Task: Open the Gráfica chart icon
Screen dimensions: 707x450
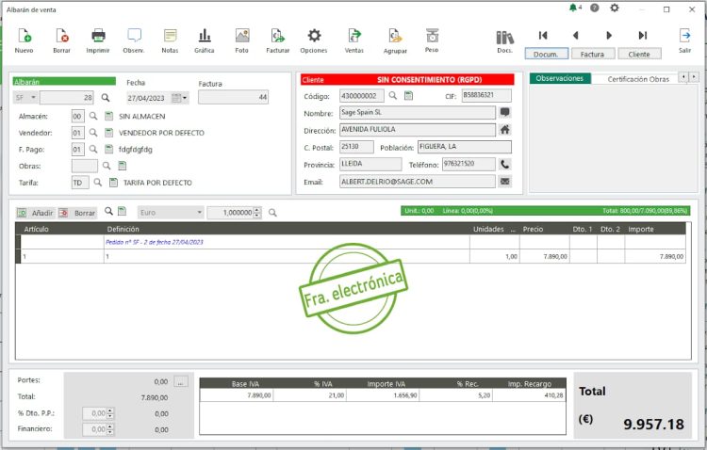Action: [x=203, y=37]
